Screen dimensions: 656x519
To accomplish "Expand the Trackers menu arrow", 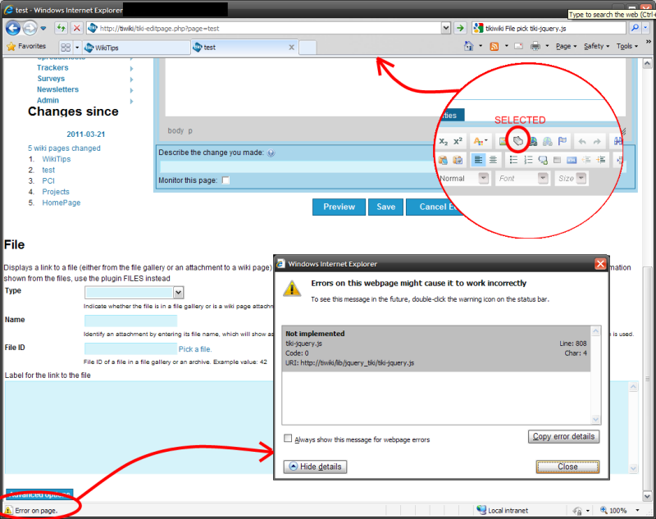I will point(131,69).
